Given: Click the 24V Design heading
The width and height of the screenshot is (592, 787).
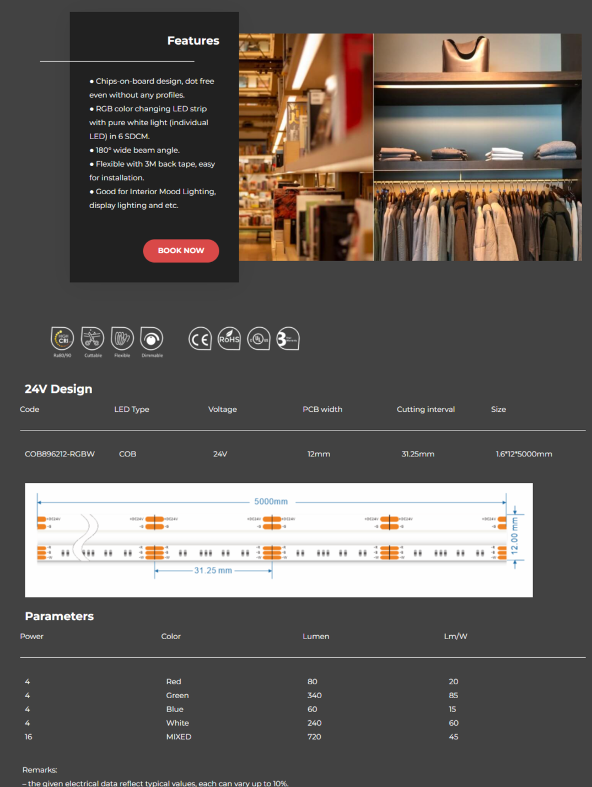Looking at the screenshot, I should 58,389.
